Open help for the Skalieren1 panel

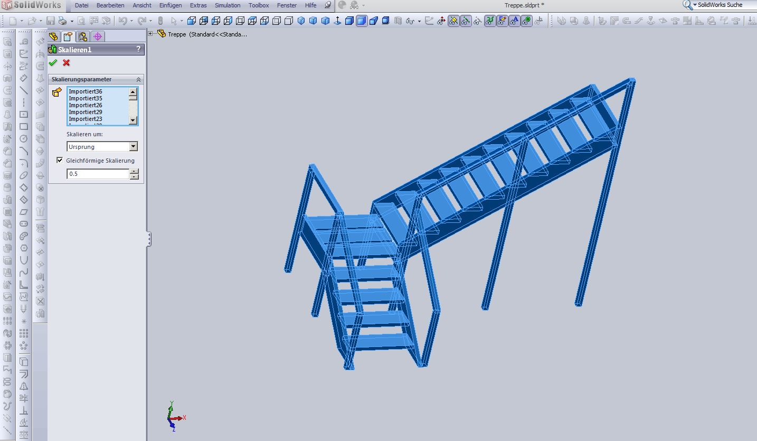click(x=139, y=49)
